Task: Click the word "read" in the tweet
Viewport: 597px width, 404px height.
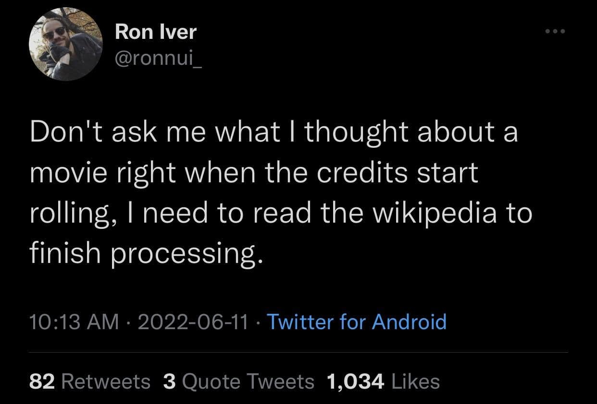Action: pyautogui.click(x=288, y=213)
